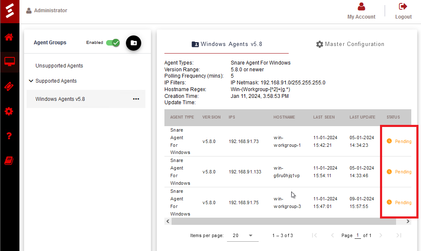The height and width of the screenshot is (251, 421).
Task: Open the licensing ticket icon in sidebar
Action: click(9, 86)
